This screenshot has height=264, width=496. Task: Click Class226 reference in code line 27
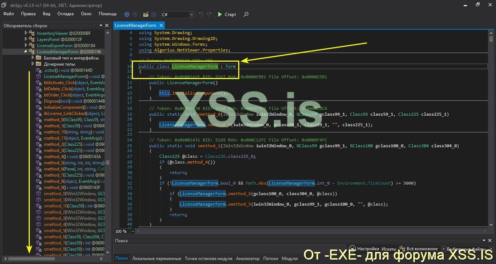[215, 156]
